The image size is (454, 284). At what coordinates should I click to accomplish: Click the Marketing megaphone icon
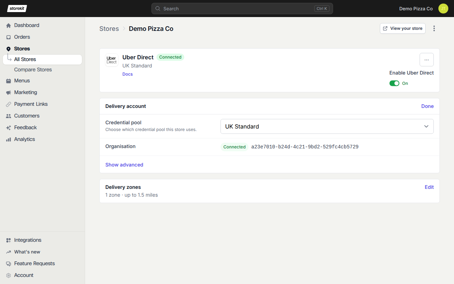[9, 93]
